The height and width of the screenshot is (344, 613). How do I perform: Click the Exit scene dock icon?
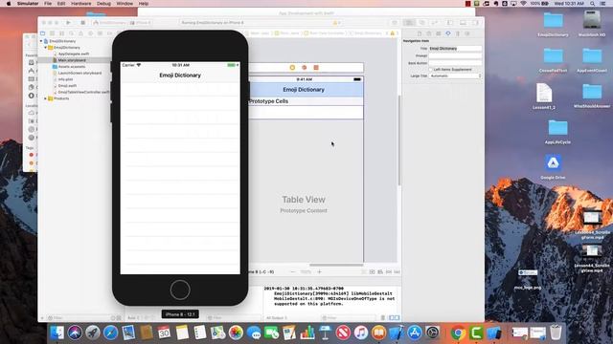pos(316,68)
